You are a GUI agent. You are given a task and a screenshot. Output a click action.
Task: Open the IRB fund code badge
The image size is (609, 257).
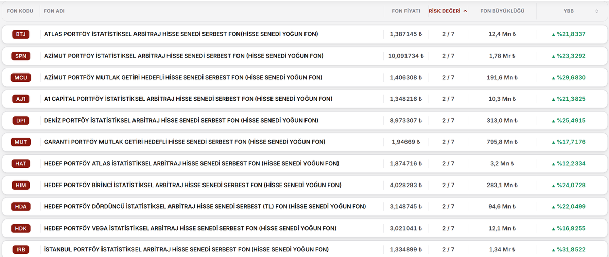pos(20,250)
